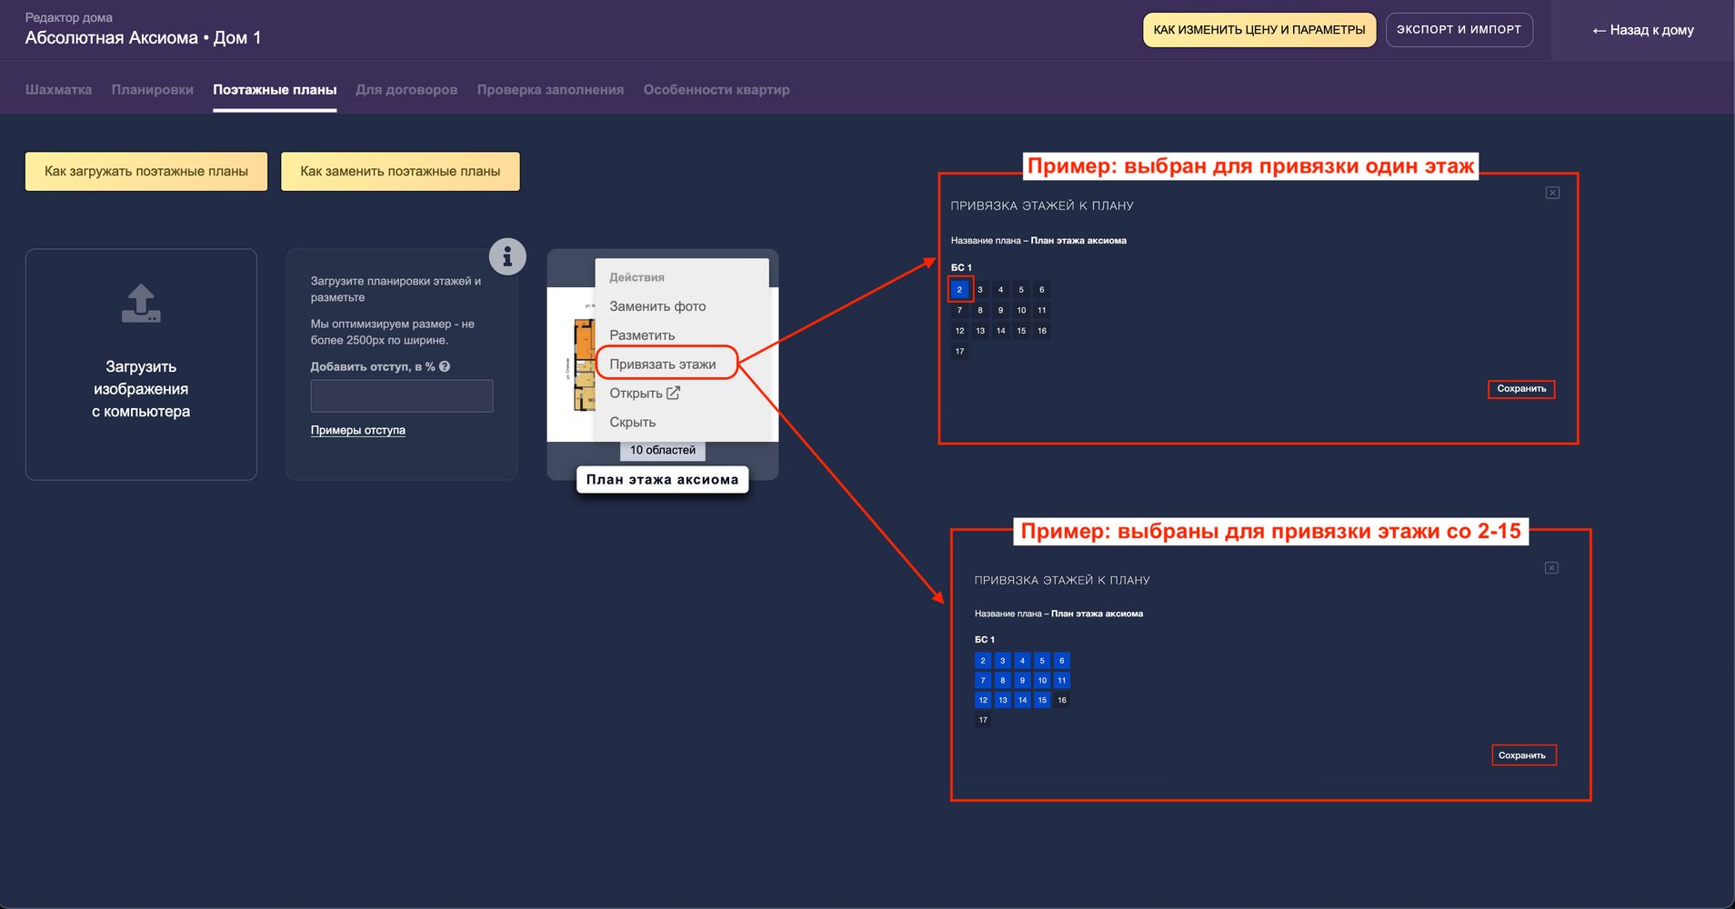Click the external link icon next to Открыть

coord(673,393)
